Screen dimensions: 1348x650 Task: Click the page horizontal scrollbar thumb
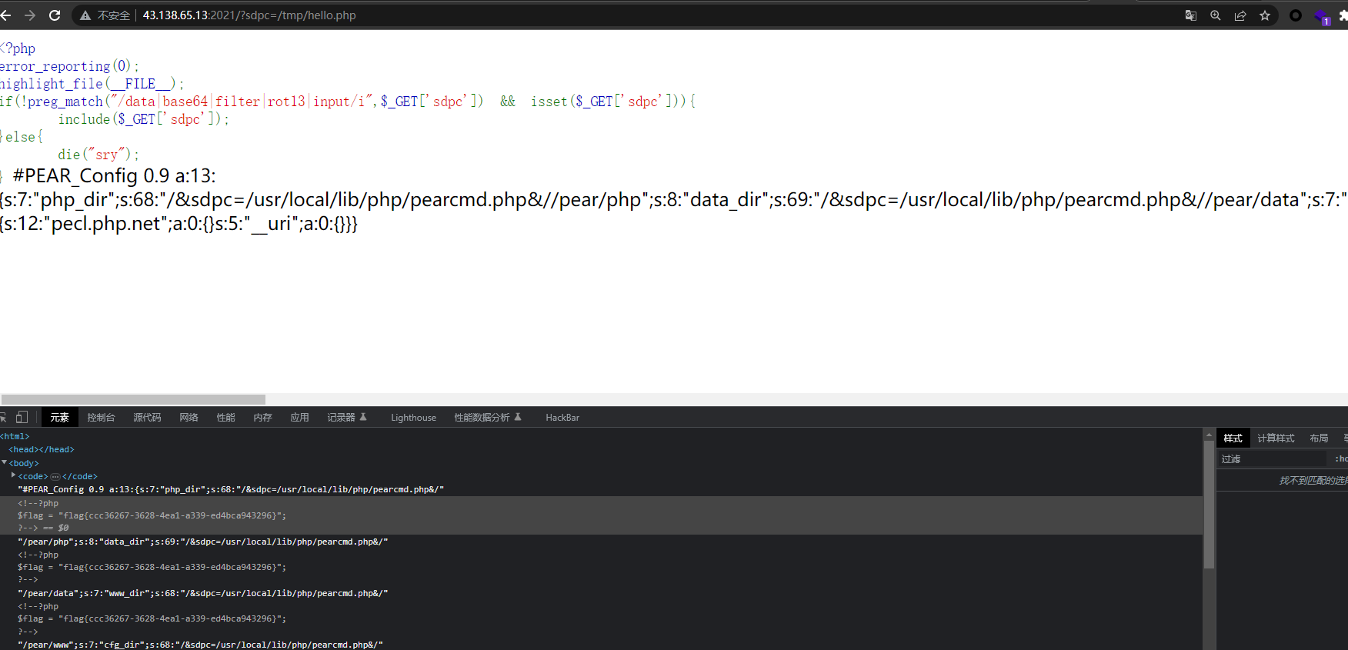pos(133,399)
